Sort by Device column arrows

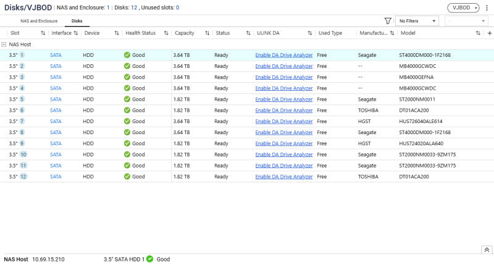[x=117, y=33]
